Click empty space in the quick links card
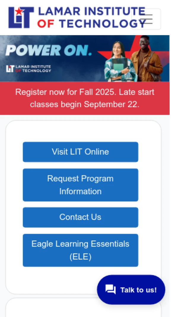Image resolution: width=178 pixels, height=317 pixels. (83, 131)
